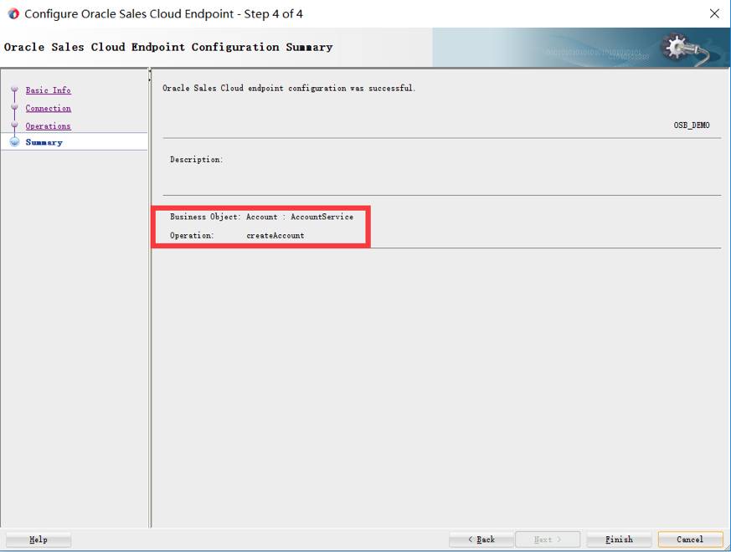
Task: Click the createAccount operation value
Action: coord(275,235)
